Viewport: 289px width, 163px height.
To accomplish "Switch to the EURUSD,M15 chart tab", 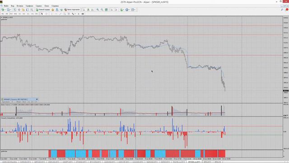I will pyautogui.click(x=25, y=162).
